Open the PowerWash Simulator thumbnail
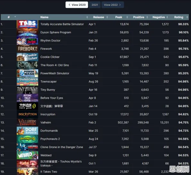Screen dimensions: 191x175 click(x=28, y=73)
